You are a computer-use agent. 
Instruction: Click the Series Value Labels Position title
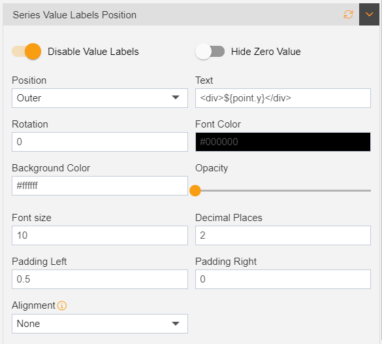click(74, 15)
